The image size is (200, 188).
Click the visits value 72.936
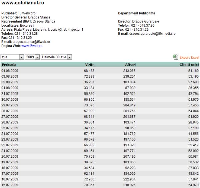point(89,179)
